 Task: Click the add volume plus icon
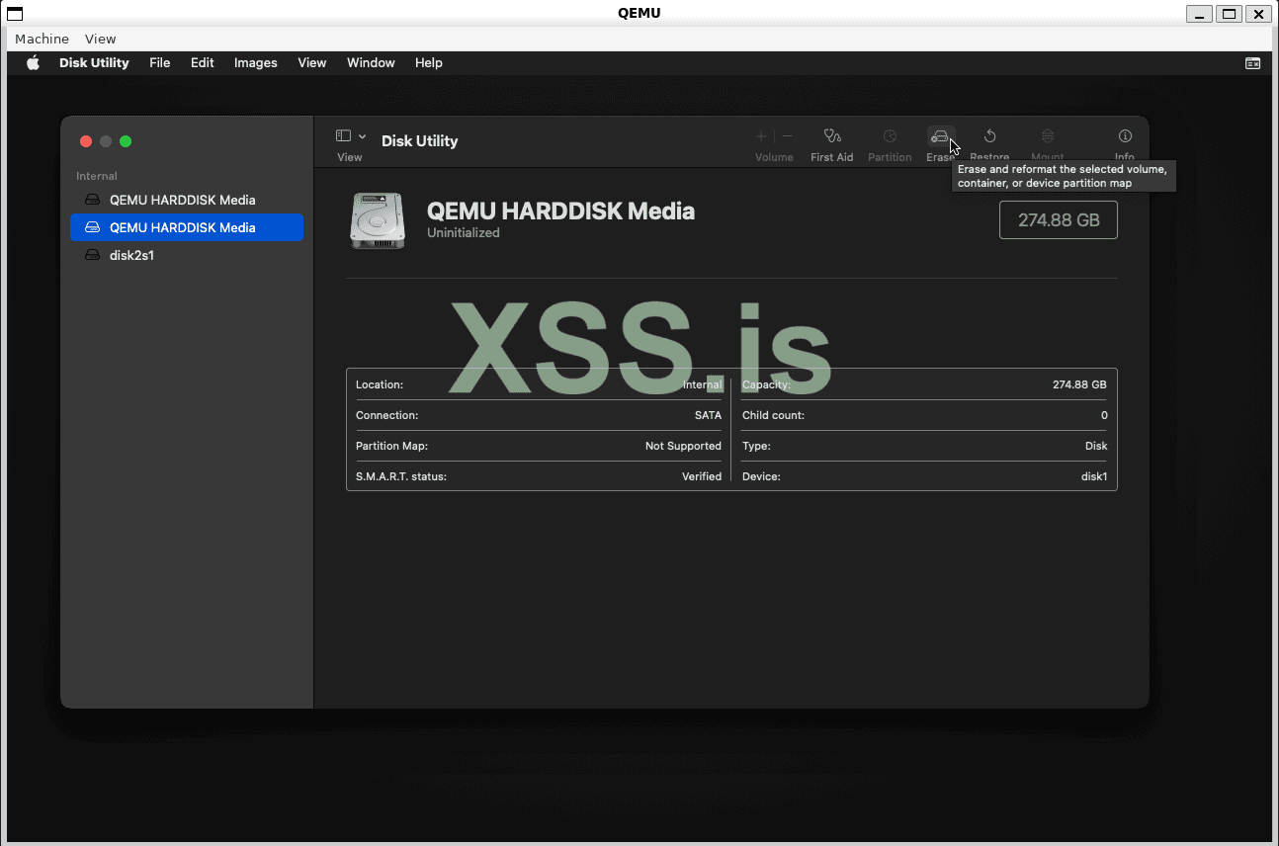pos(761,136)
